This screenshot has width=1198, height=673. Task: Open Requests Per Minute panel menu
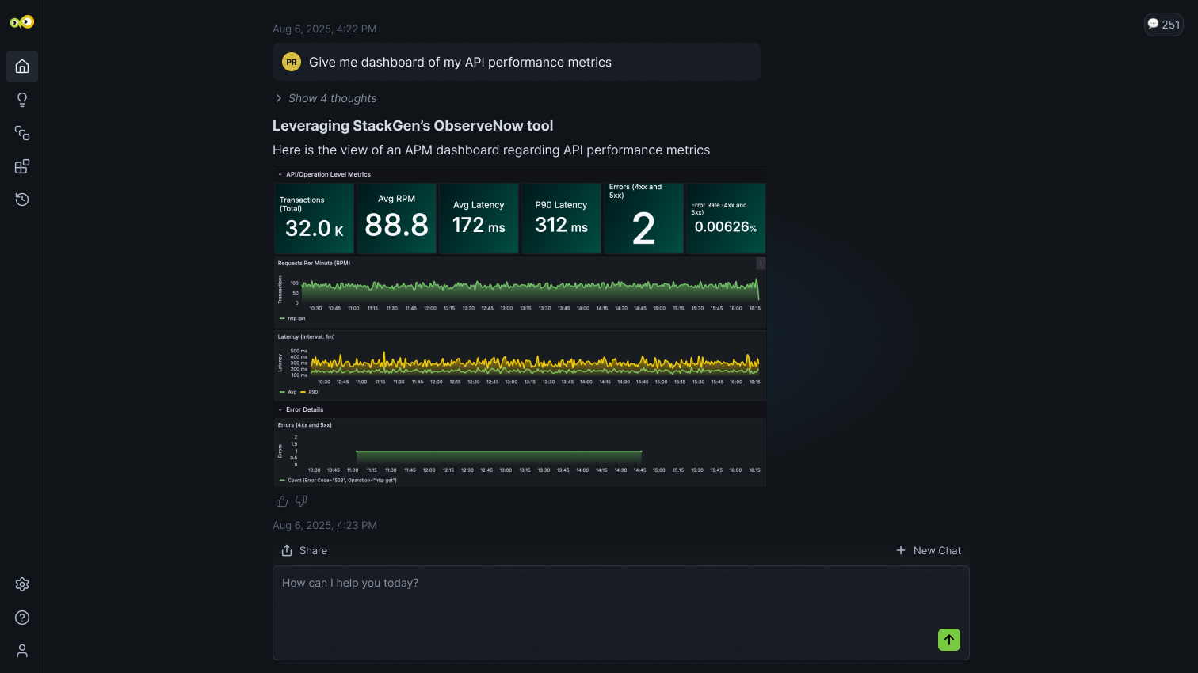761,264
